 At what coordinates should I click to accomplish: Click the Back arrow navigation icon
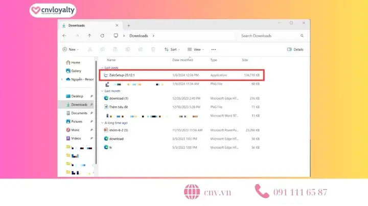64,36
